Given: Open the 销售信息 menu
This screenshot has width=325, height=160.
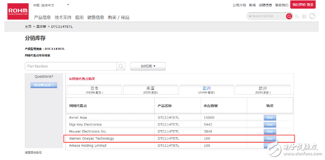Looking at the screenshot, I should click(95, 17).
